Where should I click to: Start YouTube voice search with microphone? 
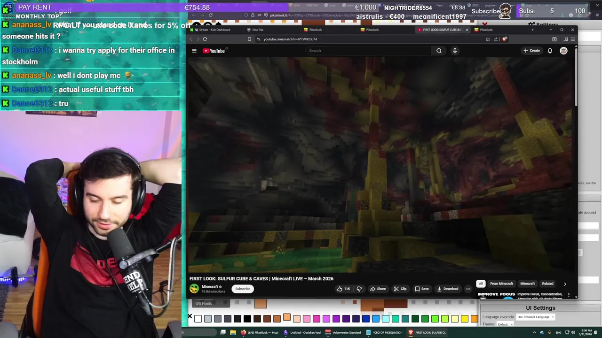tap(455, 51)
